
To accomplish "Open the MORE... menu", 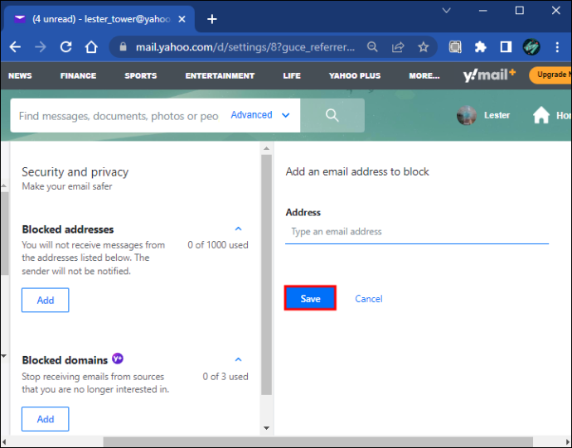I will [x=424, y=76].
